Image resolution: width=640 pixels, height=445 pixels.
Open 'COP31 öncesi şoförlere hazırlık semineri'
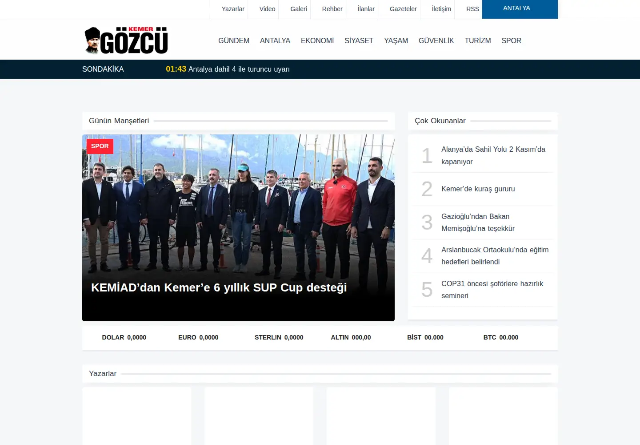(x=492, y=290)
